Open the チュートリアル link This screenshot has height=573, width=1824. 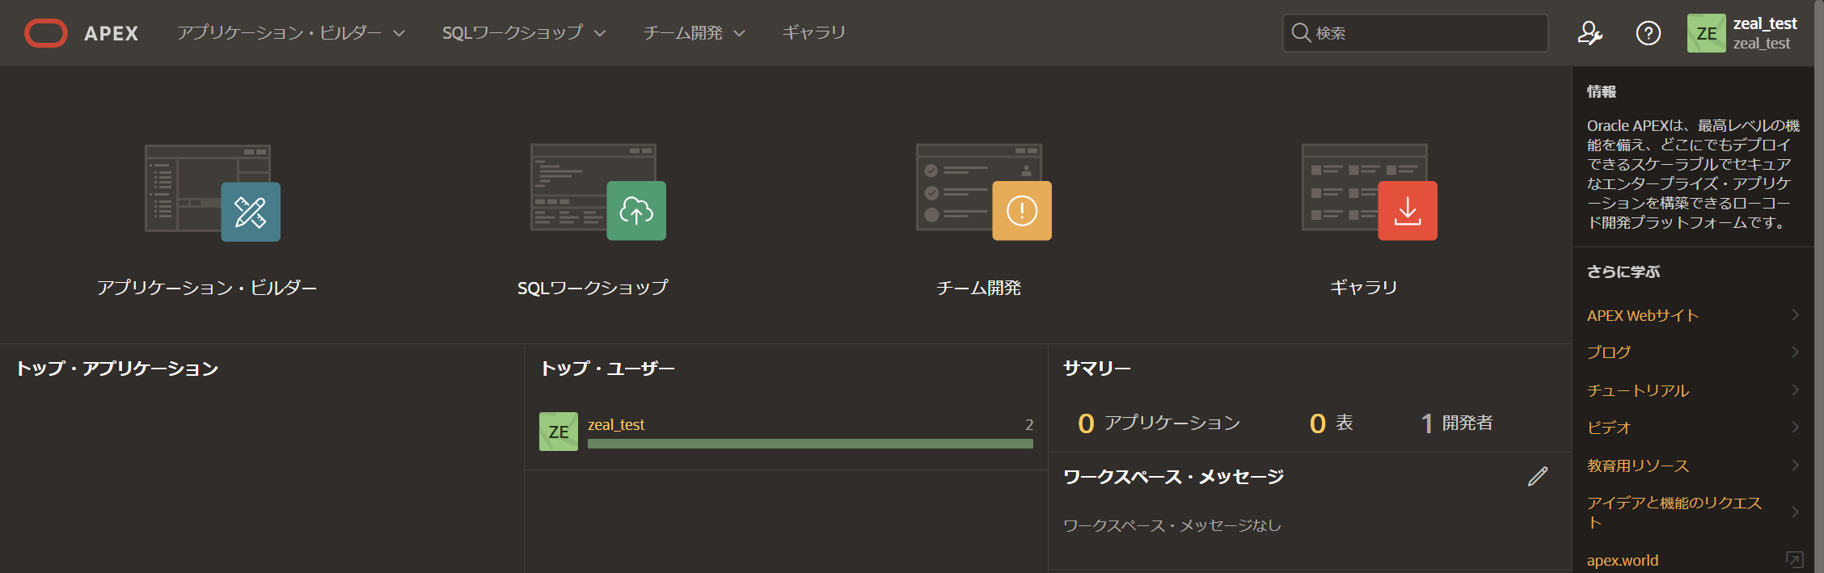1638,390
